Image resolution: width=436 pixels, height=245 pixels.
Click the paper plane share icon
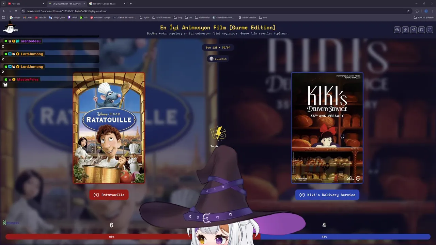414,30
